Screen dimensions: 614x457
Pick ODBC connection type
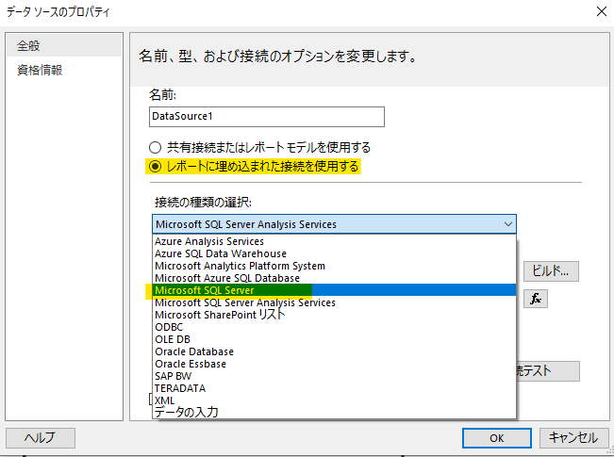point(170,327)
